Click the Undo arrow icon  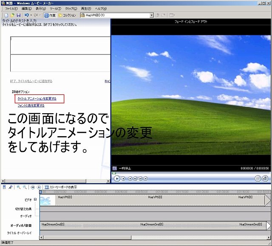point(26,15)
